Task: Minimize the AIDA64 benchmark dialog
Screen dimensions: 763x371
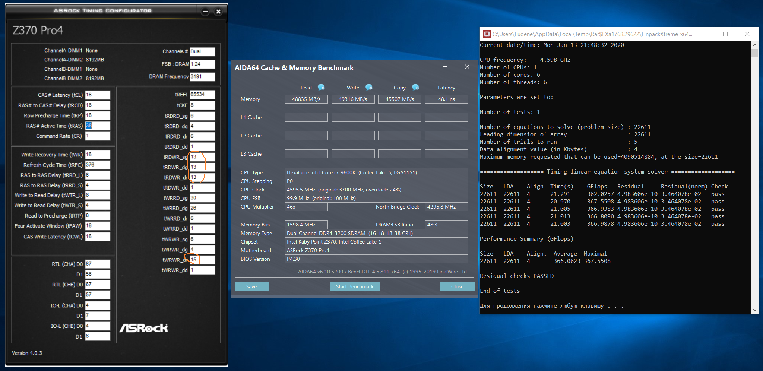Action: click(445, 67)
